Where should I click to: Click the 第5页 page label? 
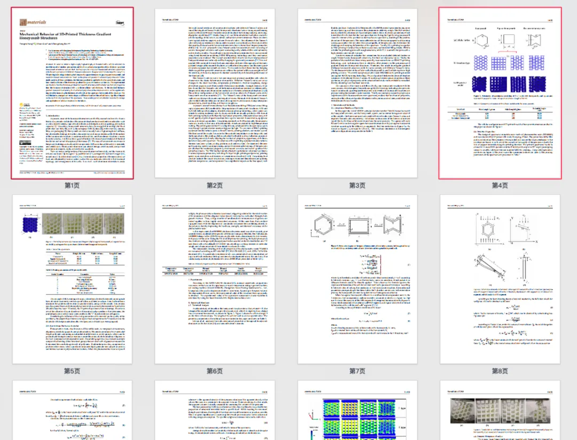click(x=72, y=371)
